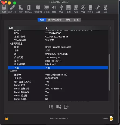Click the 名称 column header
The width and height of the screenshot is (120, 125).
tap(26, 28)
